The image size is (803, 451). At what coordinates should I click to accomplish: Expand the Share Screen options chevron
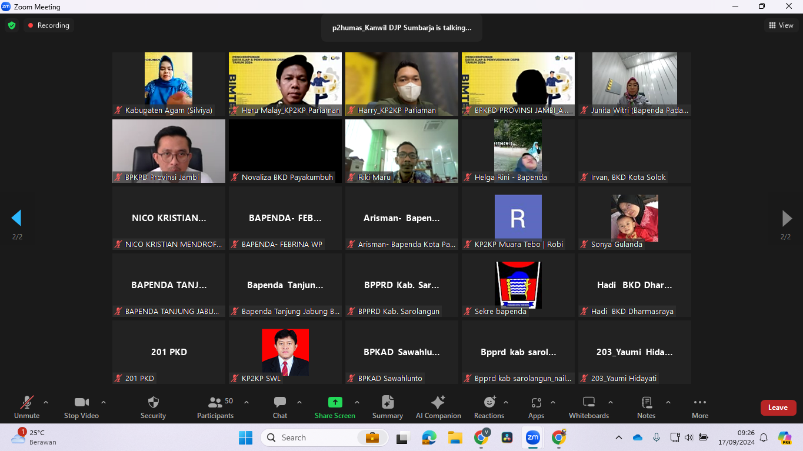[x=357, y=403]
